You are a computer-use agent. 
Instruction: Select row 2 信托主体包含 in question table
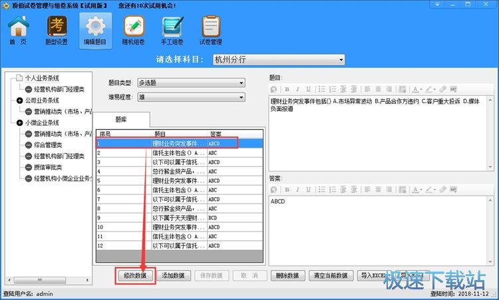coord(180,153)
